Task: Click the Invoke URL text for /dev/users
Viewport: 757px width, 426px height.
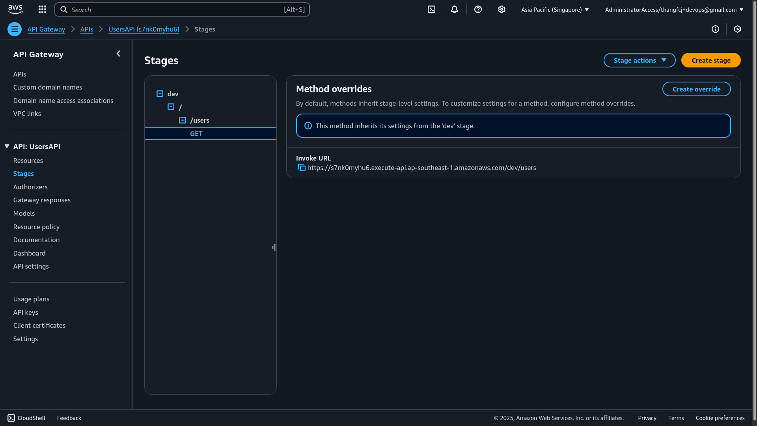Action: tap(421, 168)
